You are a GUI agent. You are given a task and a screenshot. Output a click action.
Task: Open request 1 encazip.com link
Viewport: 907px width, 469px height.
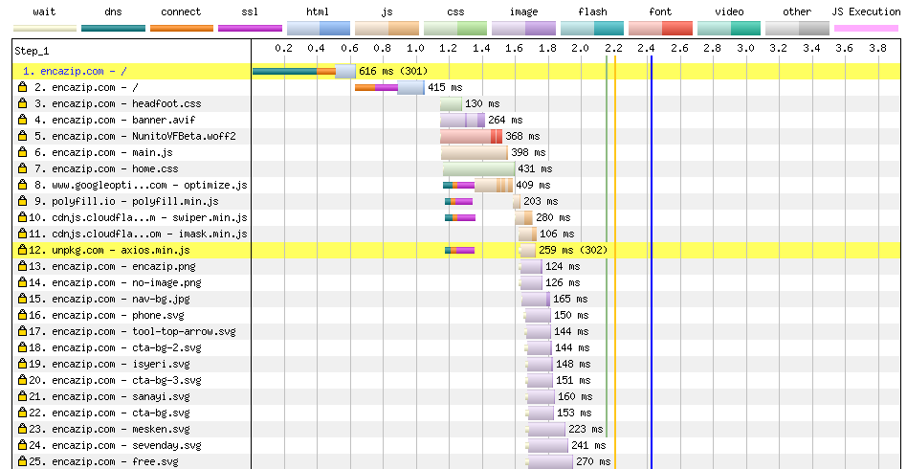click(76, 71)
